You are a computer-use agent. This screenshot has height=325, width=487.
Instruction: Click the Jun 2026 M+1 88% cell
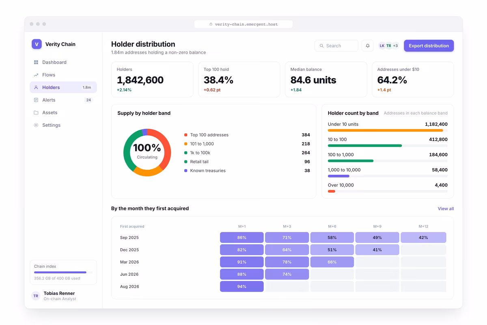[x=242, y=274]
